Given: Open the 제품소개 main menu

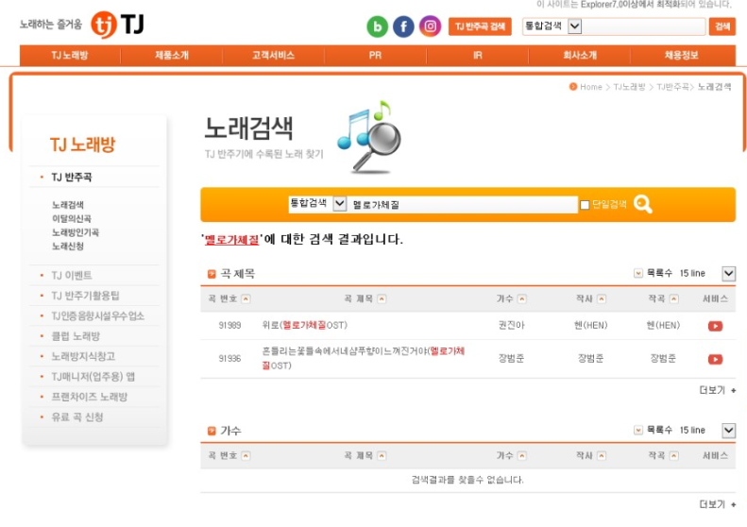Looking at the screenshot, I should (172, 56).
